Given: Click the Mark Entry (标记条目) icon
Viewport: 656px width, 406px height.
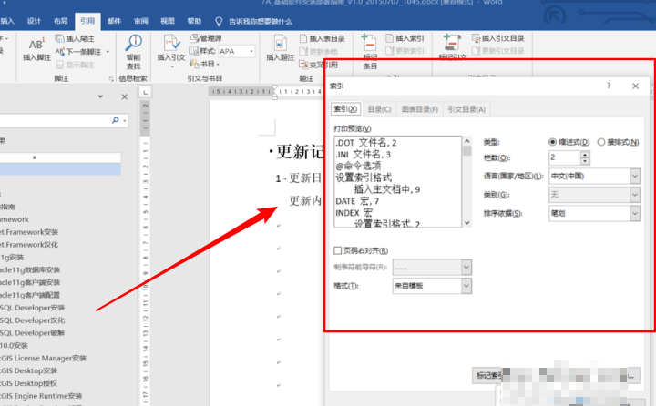Looking at the screenshot, I should tap(369, 43).
